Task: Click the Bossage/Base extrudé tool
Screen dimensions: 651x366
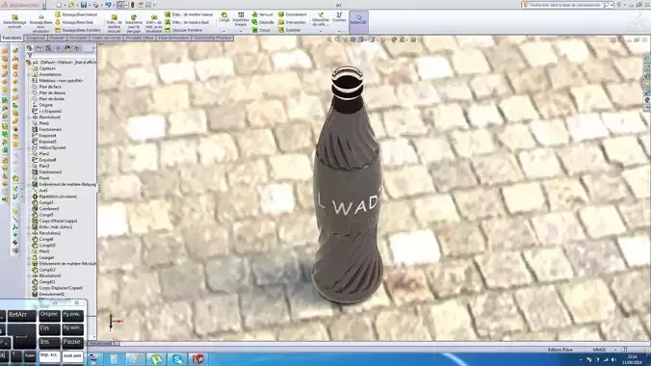Action: (x=14, y=21)
